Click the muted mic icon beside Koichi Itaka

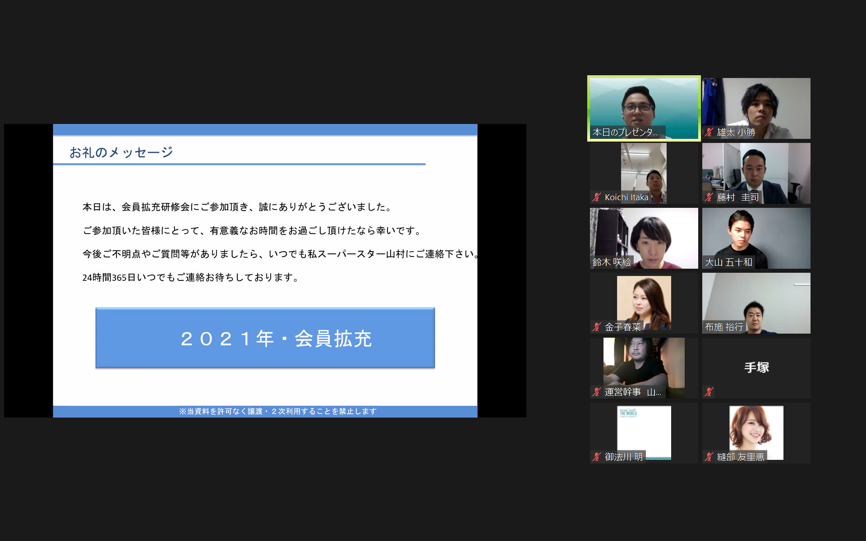[x=597, y=197]
